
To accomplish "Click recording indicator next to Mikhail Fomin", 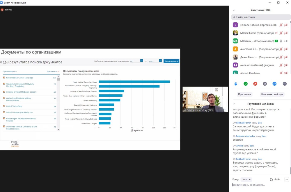I will (x=276, y=33).
